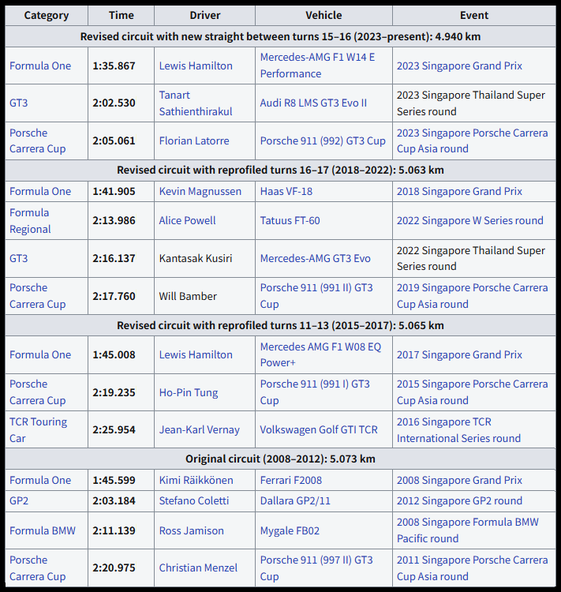Image resolution: width=561 pixels, height=592 pixels.
Task: Open Mercedes-AMG GT3 Evo link
Action: point(316,258)
